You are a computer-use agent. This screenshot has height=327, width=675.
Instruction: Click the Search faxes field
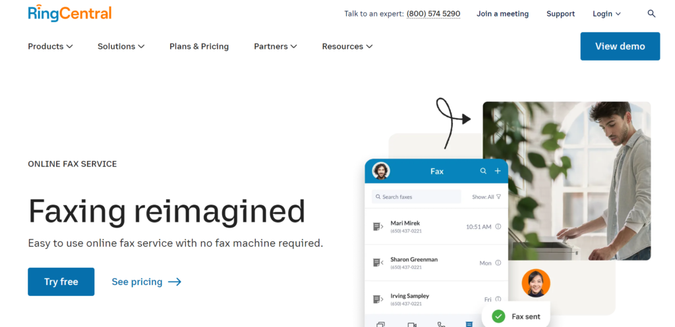pyautogui.click(x=417, y=197)
